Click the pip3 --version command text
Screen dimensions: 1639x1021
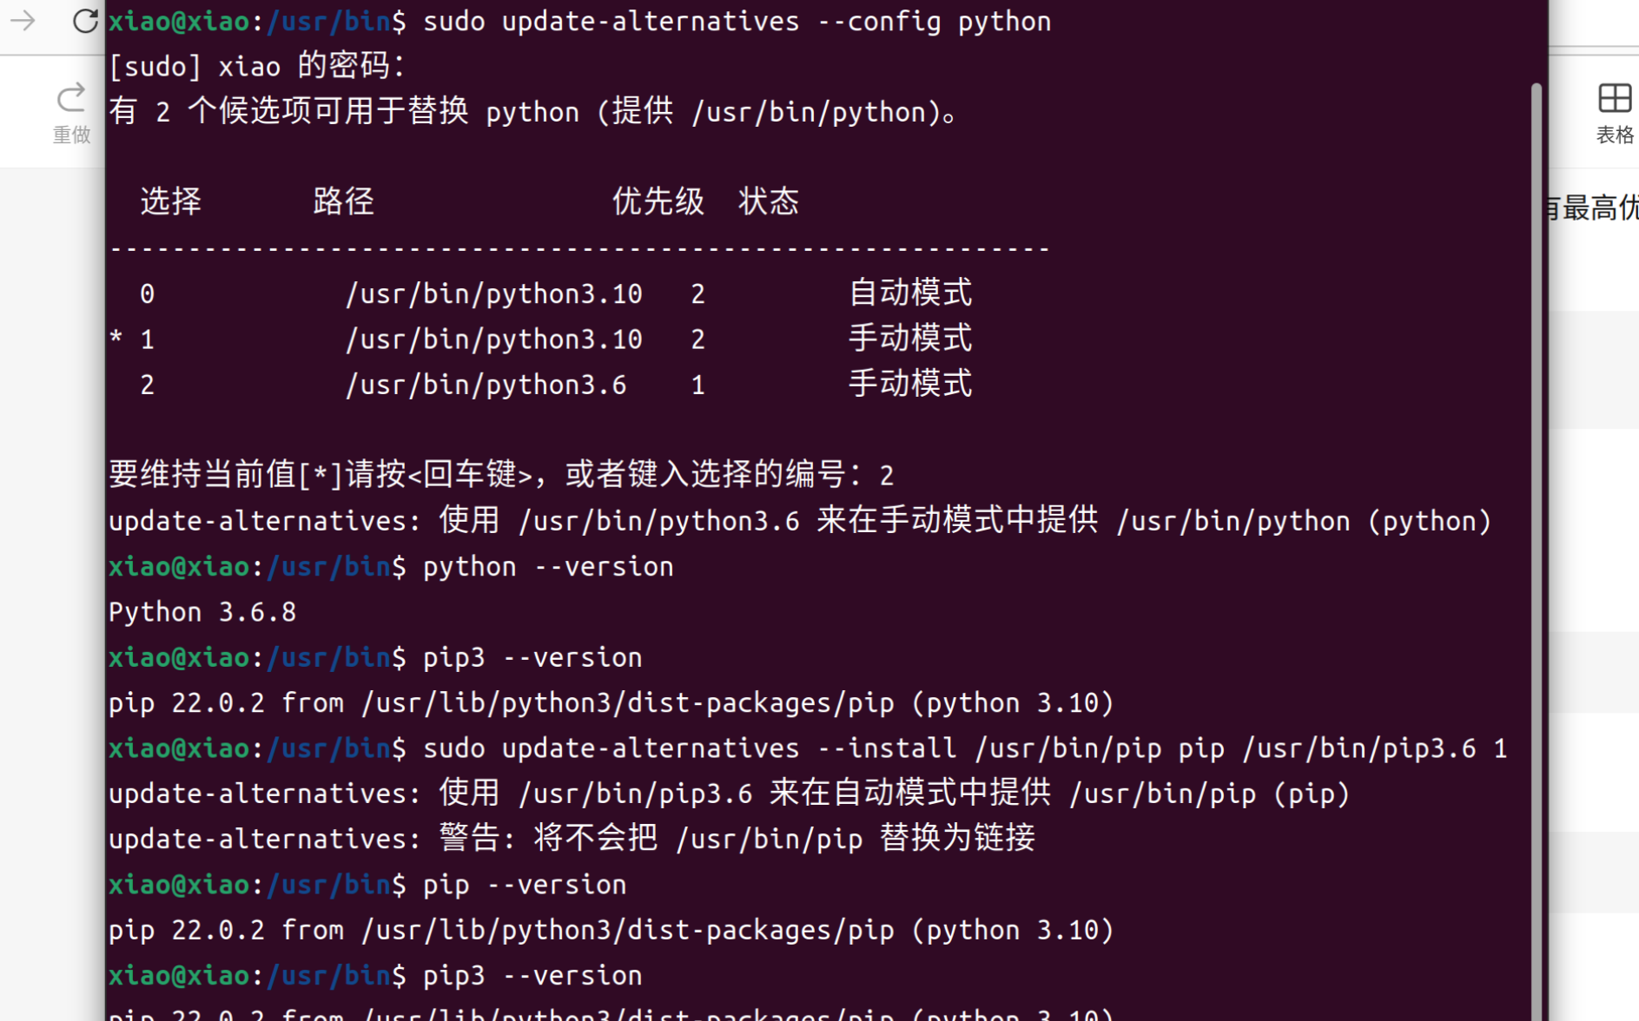tap(531, 657)
